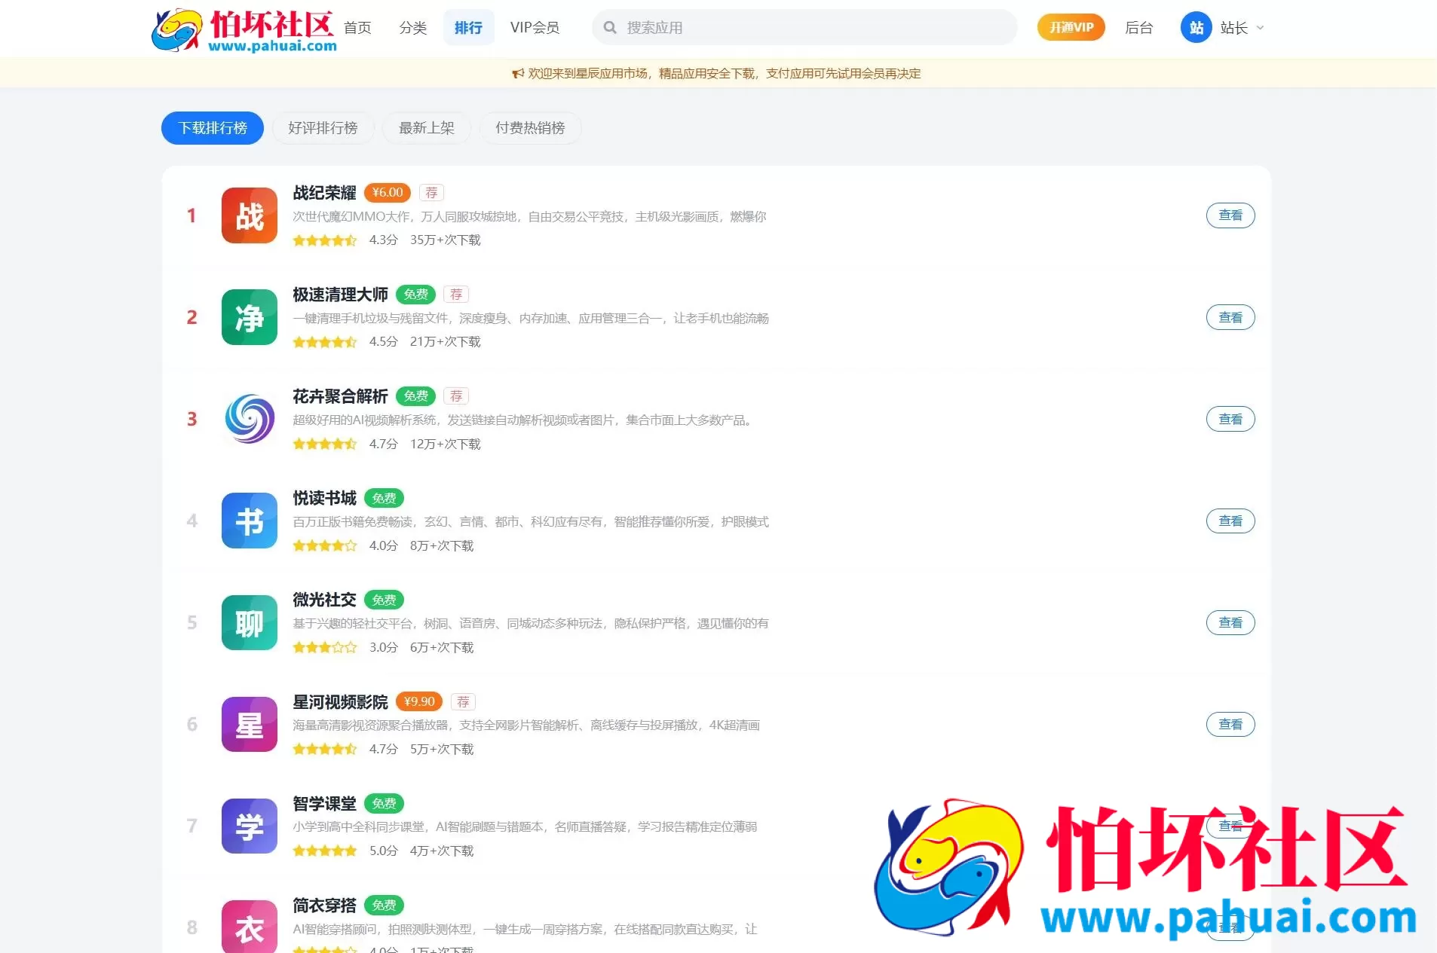Click 查看 button for 极速清理大师

click(x=1230, y=317)
